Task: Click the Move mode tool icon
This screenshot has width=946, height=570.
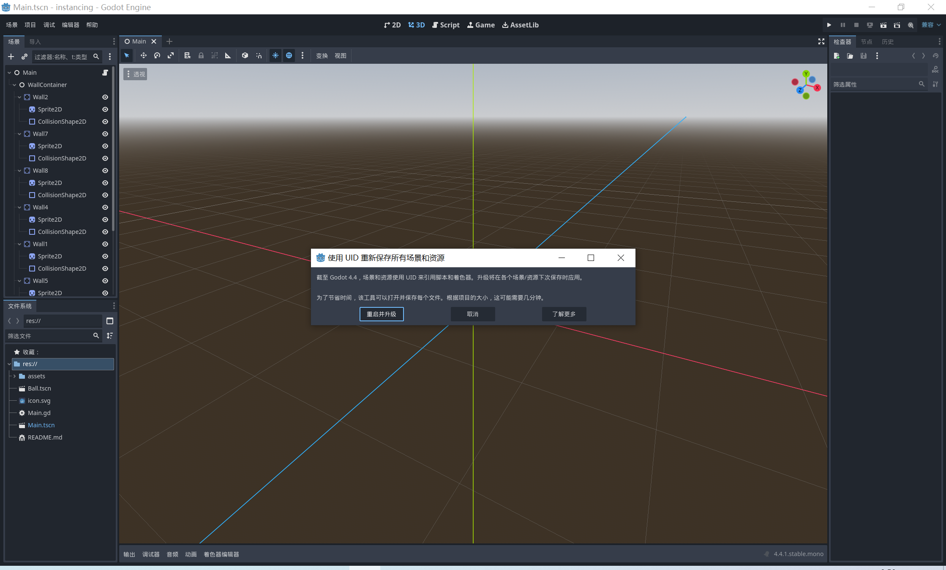Action: coord(144,56)
